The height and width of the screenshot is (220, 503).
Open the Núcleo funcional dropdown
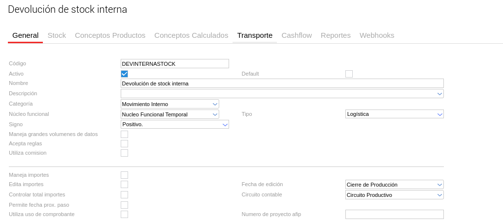pos(169,114)
